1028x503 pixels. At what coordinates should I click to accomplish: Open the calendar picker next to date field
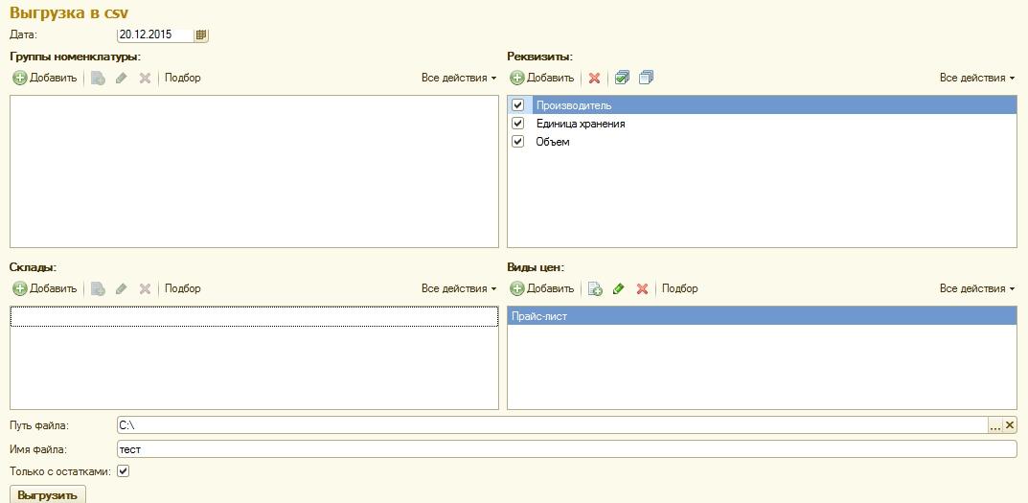(x=201, y=34)
